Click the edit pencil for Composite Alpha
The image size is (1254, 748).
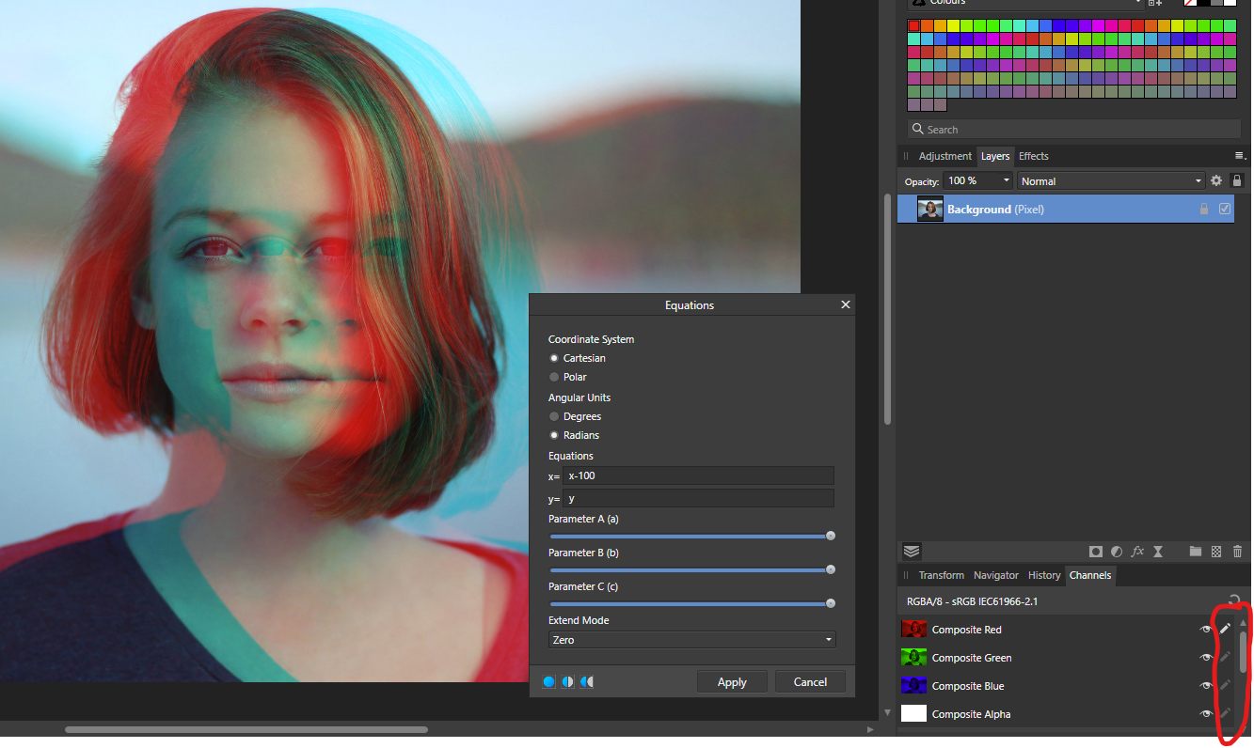(1226, 713)
